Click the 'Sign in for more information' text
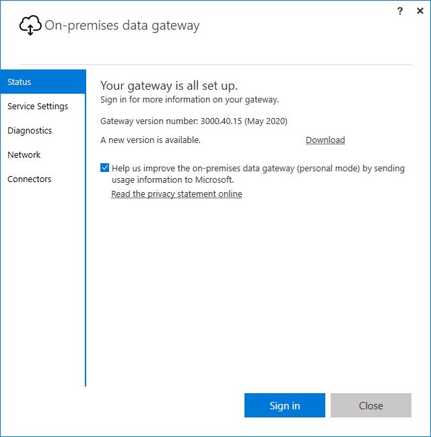 (x=189, y=100)
